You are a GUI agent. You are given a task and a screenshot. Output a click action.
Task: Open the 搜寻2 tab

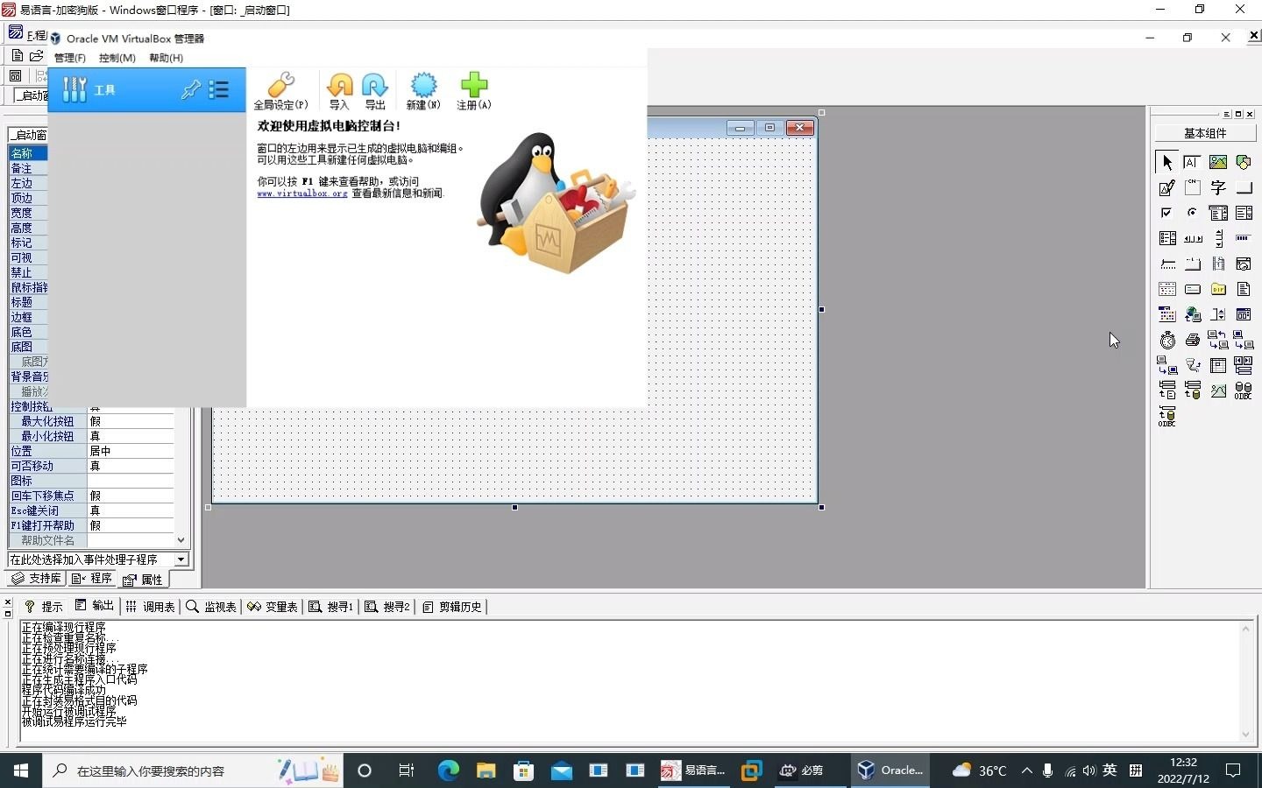click(386, 607)
